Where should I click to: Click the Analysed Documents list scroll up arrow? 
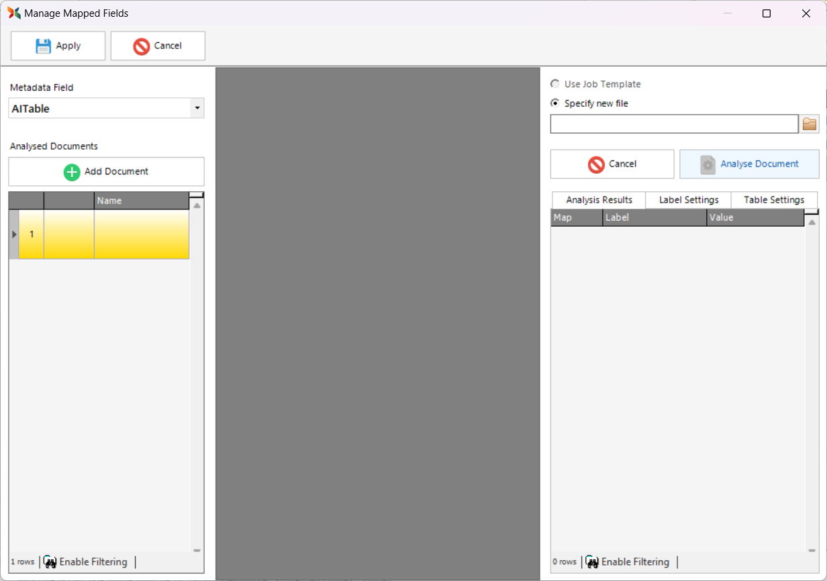pos(197,206)
